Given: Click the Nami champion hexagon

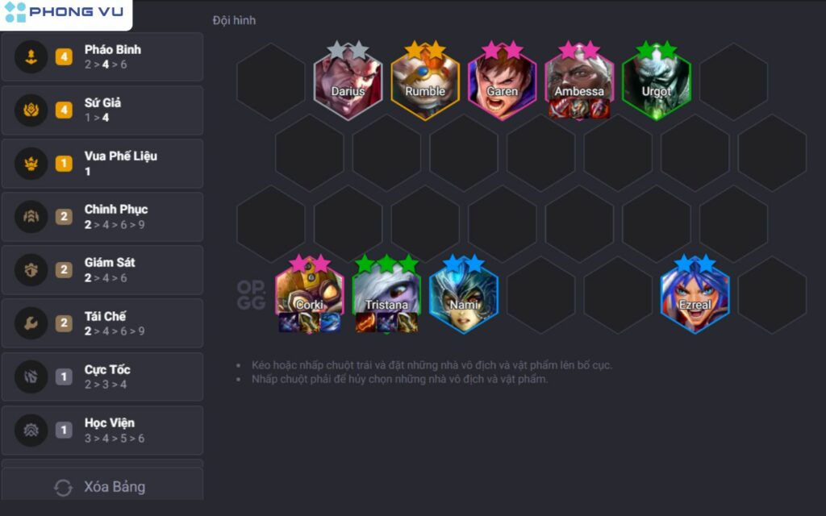Looking at the screenshot, I should [x=464, y=295].
